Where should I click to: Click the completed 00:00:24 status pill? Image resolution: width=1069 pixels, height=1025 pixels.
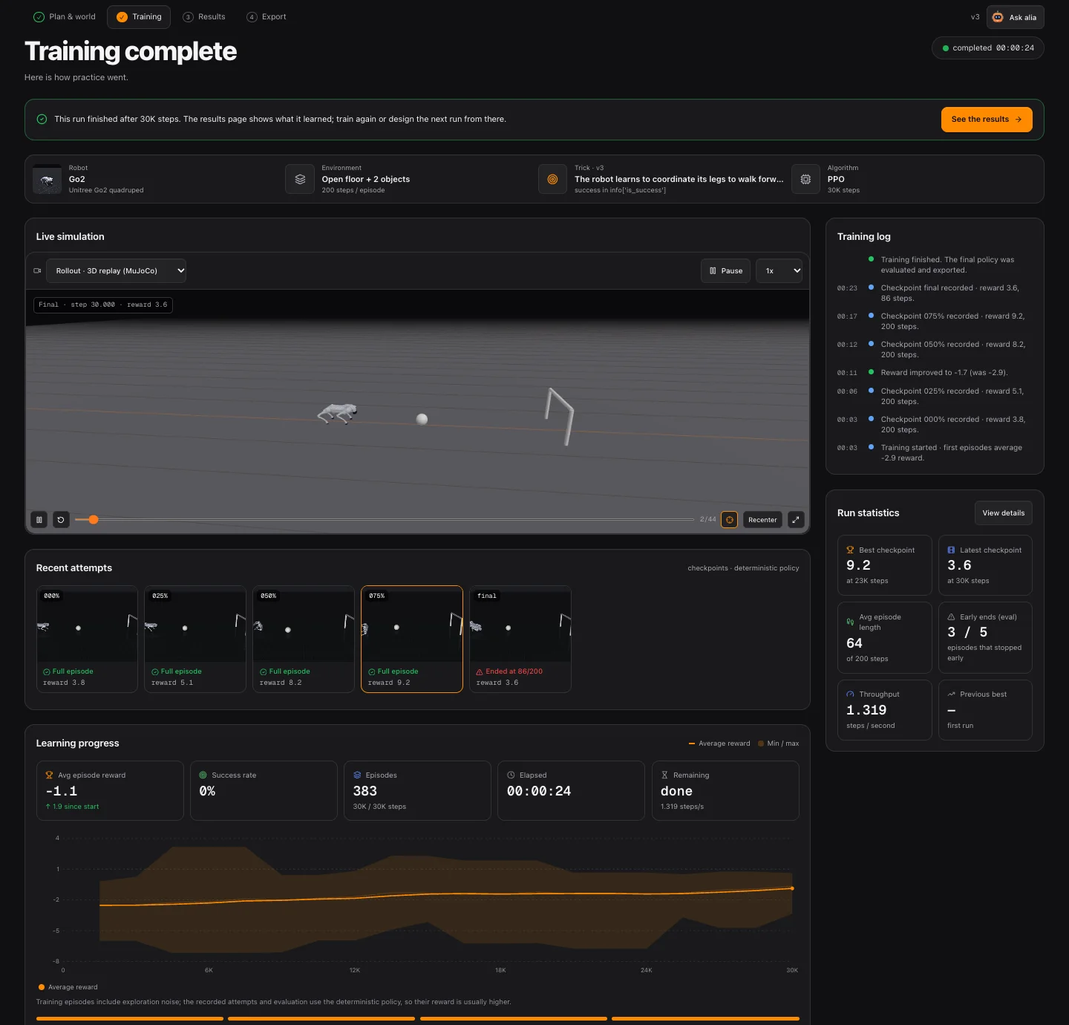coord(987,48)
